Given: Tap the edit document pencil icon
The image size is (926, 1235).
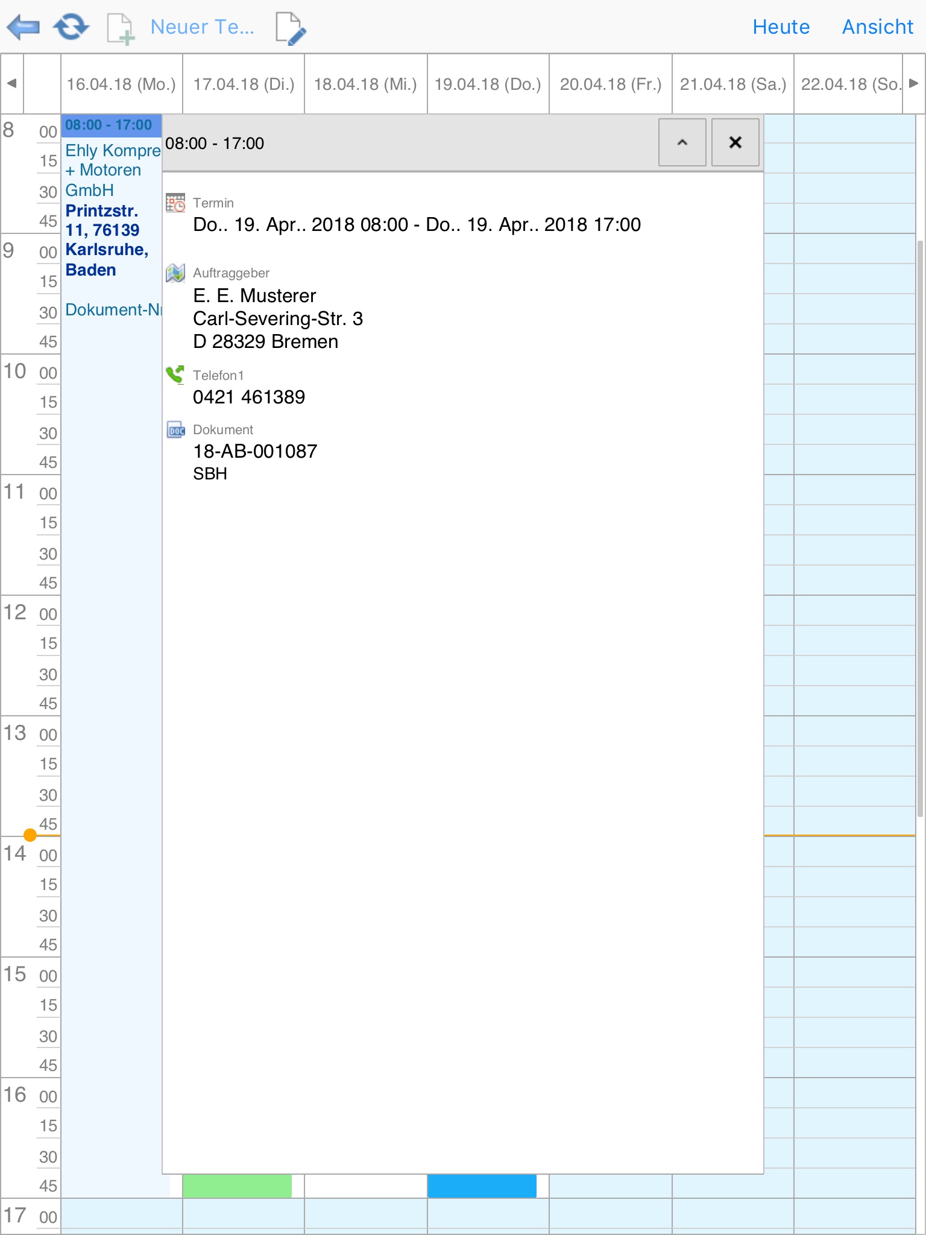Looking at the screenshot, I should click(291, 28).
